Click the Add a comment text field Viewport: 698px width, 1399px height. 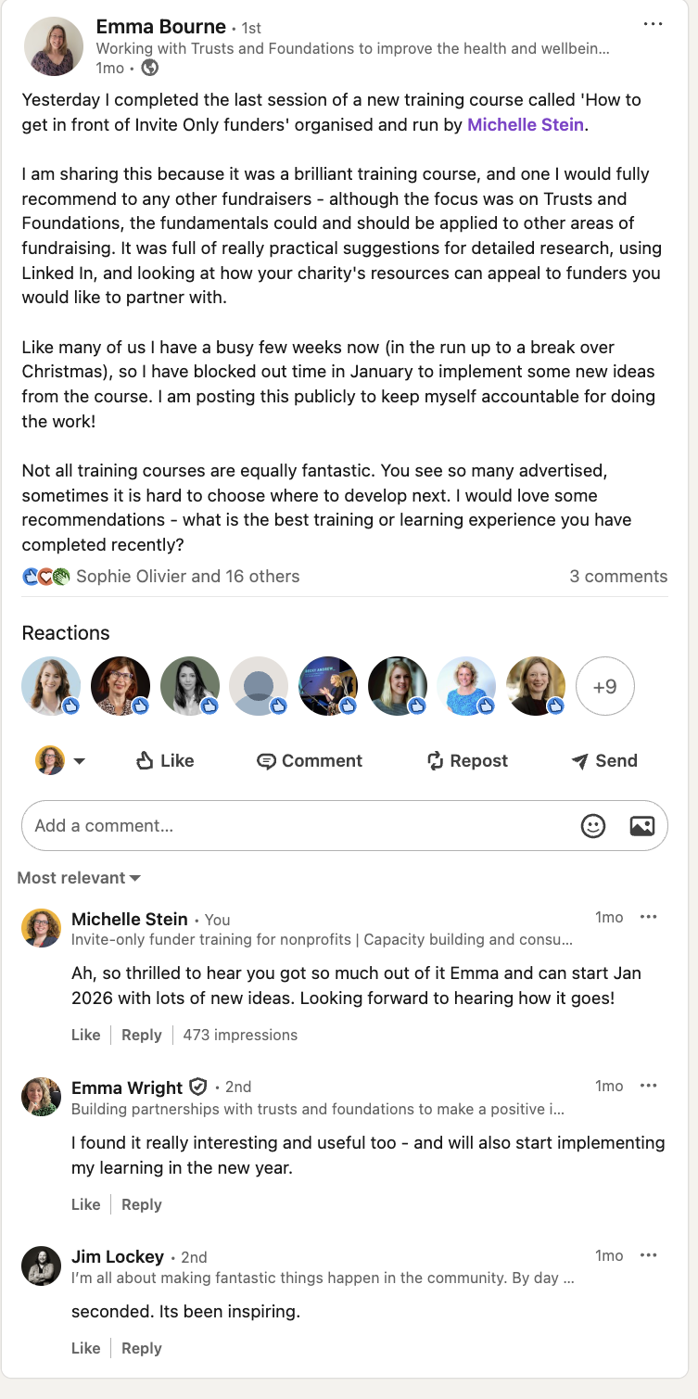(297, 825)
